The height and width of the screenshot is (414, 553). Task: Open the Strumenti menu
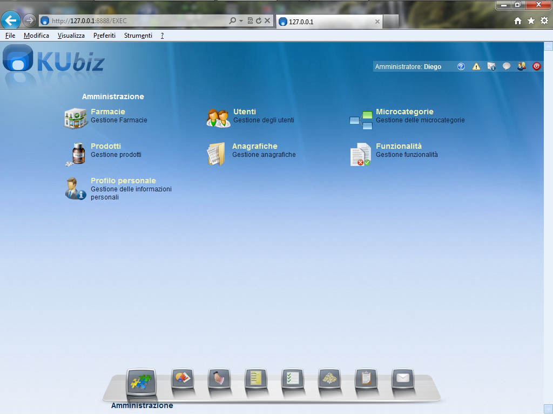tap(138, 36)
